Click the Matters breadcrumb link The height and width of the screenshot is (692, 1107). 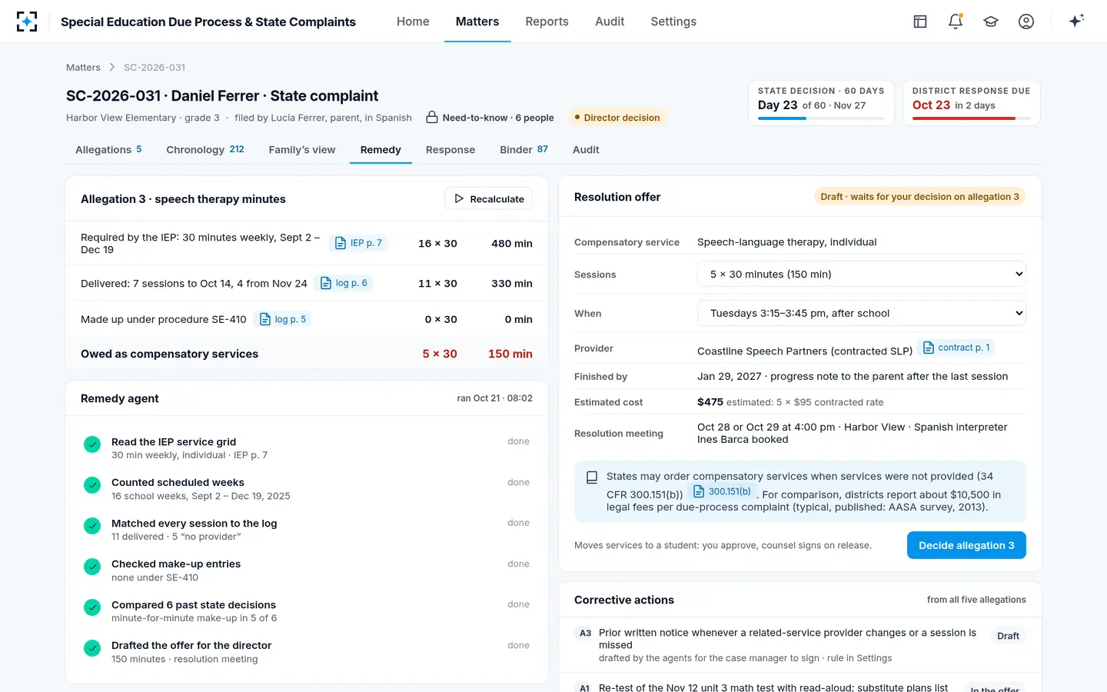(83, 68)
